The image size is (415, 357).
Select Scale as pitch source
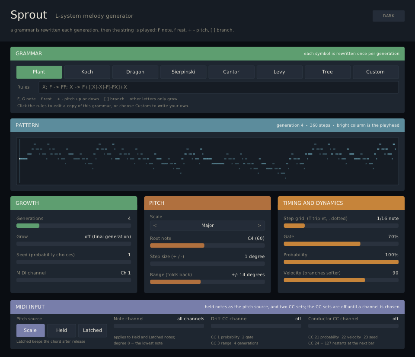[x=30, y=331]
